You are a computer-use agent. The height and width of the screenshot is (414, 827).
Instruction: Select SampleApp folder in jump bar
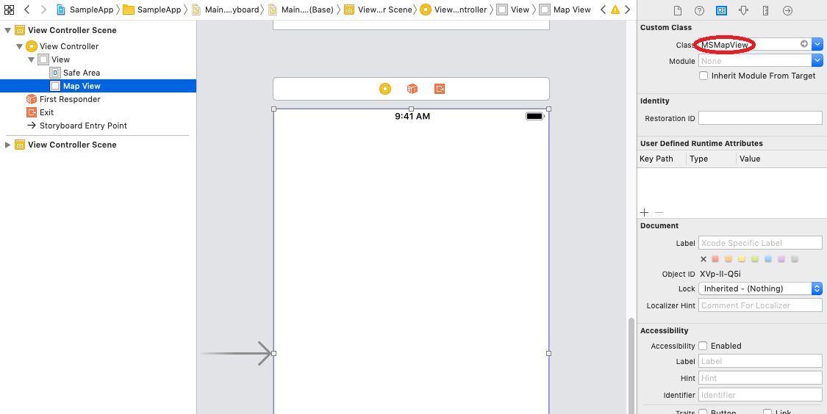(152, 10)
